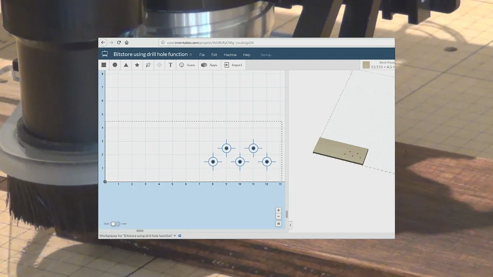This screenshot has height=277, width=493.
Task: Click the Import button
Action: tap(233, 65)
